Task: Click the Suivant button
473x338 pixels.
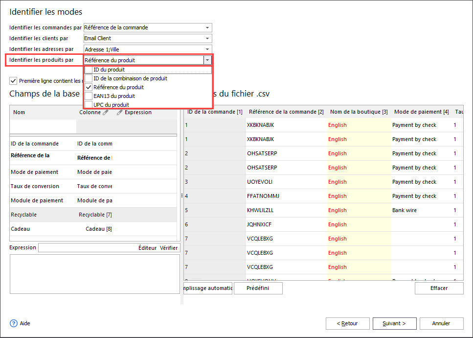Action: [395, 323]
